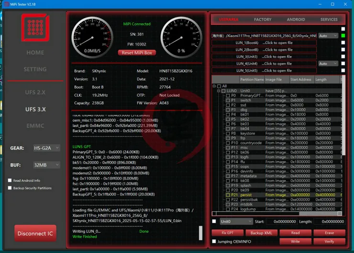This screenshot has height=253, width=354.
Task: Click the Start Address column header
Action: tap(302, 79)
